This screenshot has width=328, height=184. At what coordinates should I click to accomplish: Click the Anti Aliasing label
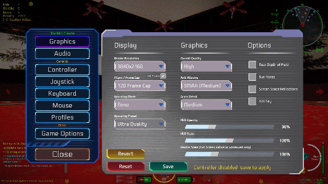(189, 78)
